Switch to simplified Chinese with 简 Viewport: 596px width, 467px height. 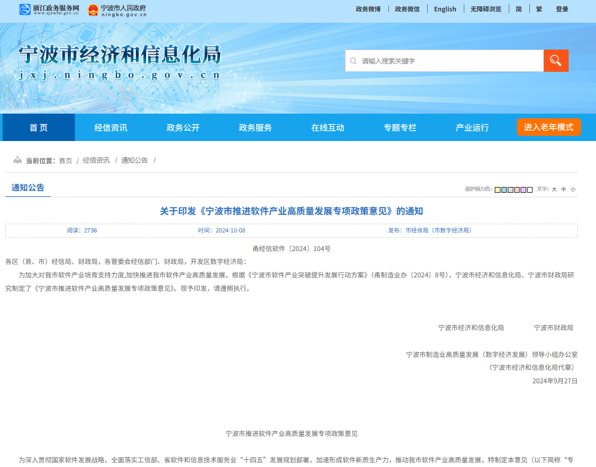pos(519,9)
